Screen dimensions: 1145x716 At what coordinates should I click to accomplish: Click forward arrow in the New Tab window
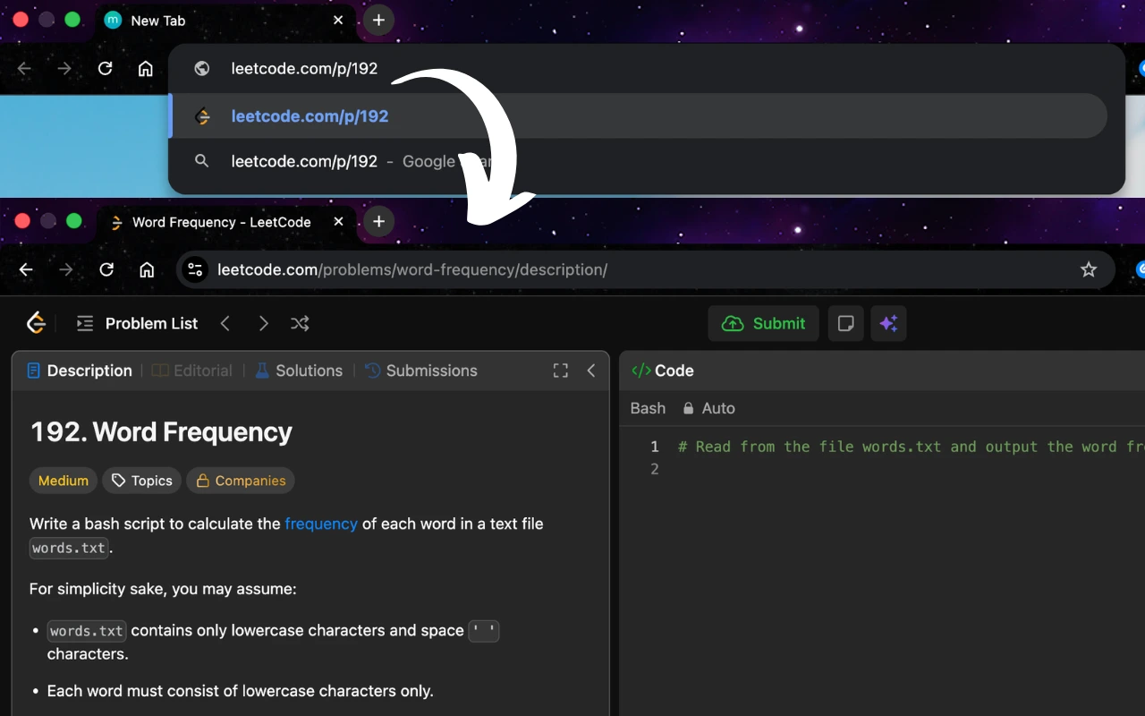pos(64,69)
